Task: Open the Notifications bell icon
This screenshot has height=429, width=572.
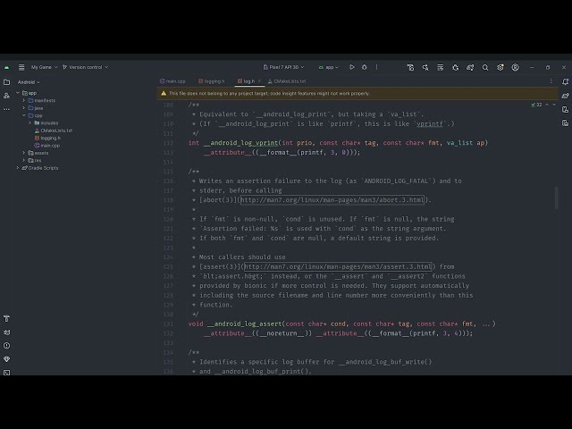Action: pyautogui.click(x=565, y=82)
